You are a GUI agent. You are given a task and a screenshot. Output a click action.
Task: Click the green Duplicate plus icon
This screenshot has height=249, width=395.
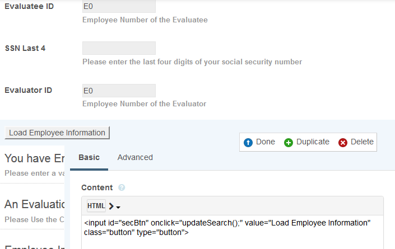tap(289, 143)
